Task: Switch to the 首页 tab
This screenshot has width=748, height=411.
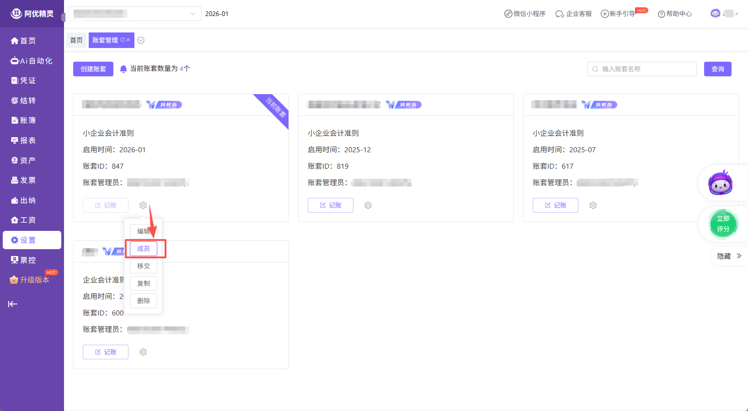Action: pyautogui.click(x=76, y=40)
